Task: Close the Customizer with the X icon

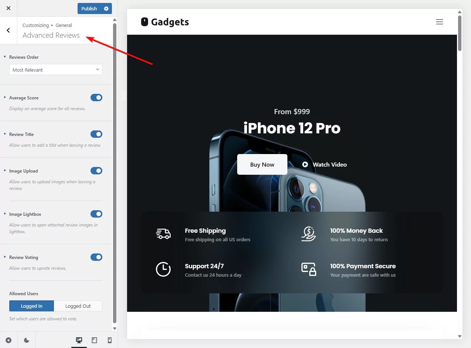Action: 8,8
